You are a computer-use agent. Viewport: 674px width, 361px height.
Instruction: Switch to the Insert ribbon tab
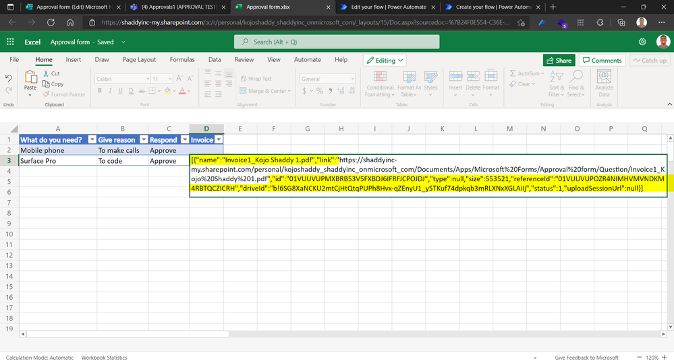pyautogui.click(x=74, y=60)
